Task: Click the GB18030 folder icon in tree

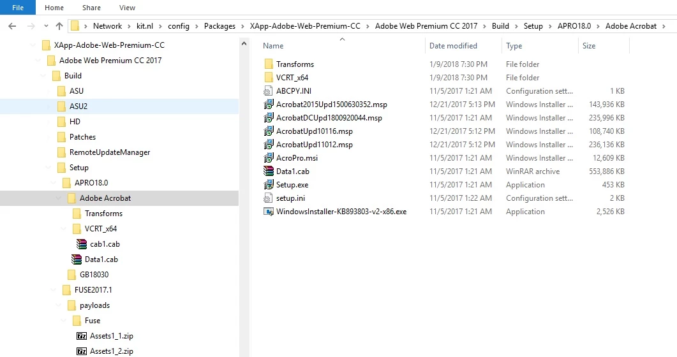Action: 71,275
